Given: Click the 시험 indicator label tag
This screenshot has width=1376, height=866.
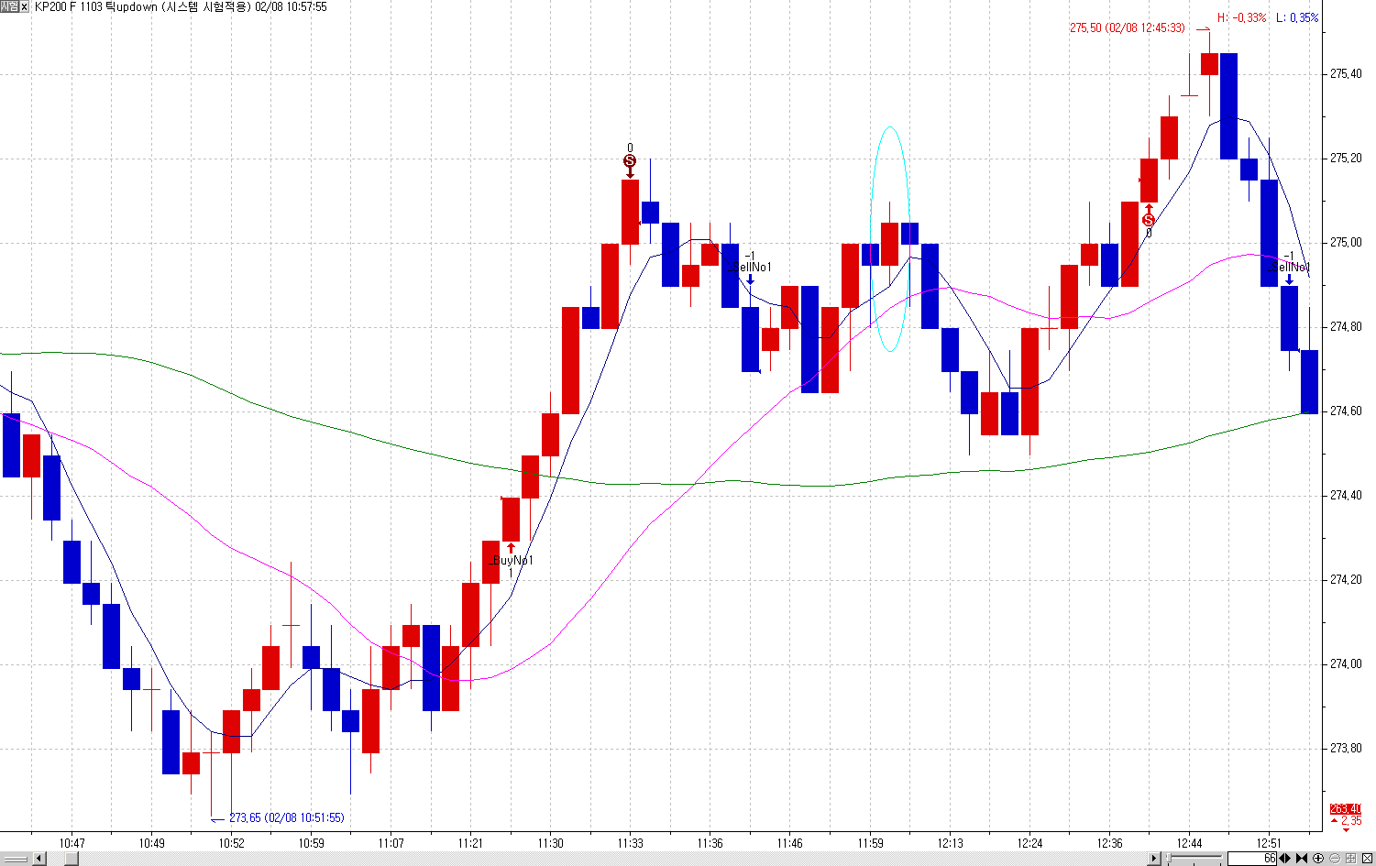Looking at the screenshot, I should (x=9, y=6).
